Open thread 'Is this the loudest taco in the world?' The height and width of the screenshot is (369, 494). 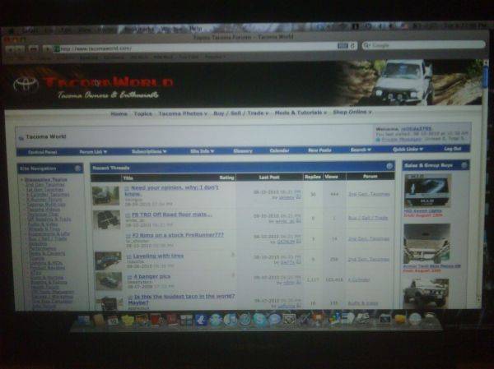pyautogui.click(x=181, y=299)
